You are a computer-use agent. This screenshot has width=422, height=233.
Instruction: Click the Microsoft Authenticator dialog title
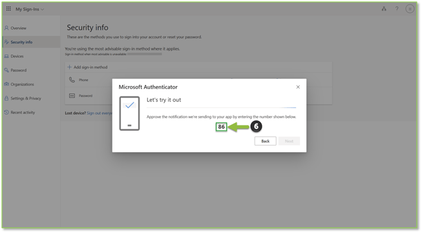148,87
